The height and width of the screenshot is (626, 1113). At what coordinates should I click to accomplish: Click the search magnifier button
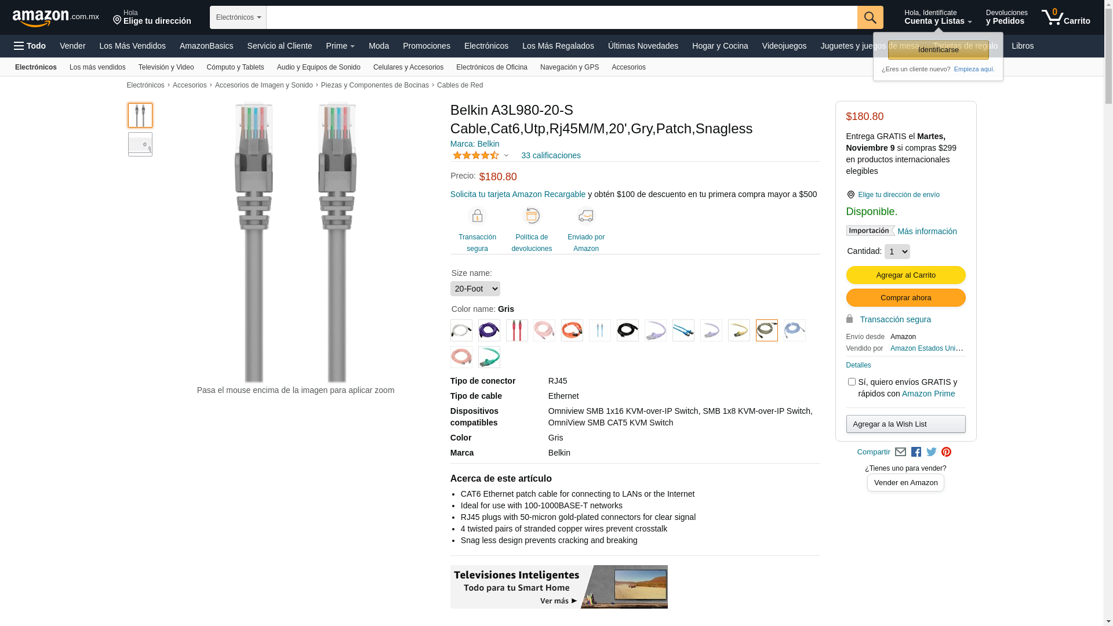point(870,17)
